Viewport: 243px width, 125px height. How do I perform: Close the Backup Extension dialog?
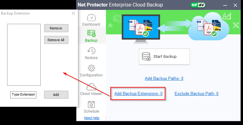[73, 13]
